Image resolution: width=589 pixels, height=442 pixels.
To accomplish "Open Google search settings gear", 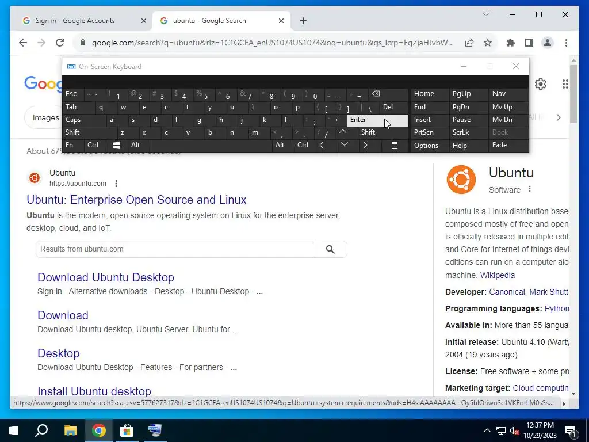I will (541, 84).
